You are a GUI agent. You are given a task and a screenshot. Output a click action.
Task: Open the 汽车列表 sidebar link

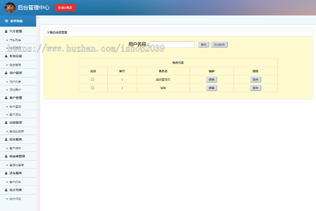pyautogui.click(x=15, y=40)
